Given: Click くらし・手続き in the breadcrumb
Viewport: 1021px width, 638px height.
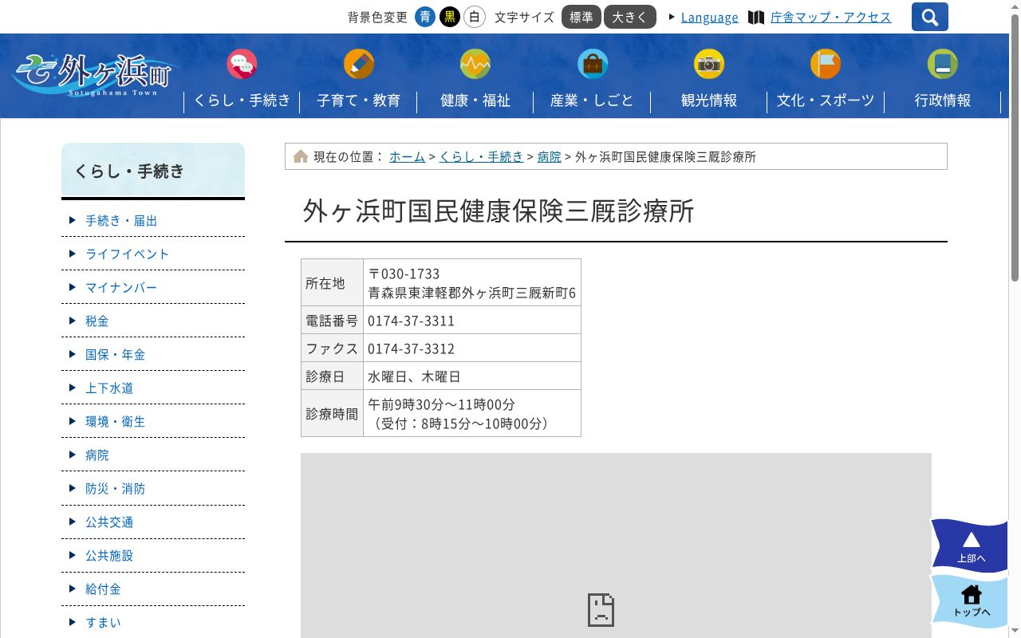Looking at the screenshot, I should tap(482, 157).
